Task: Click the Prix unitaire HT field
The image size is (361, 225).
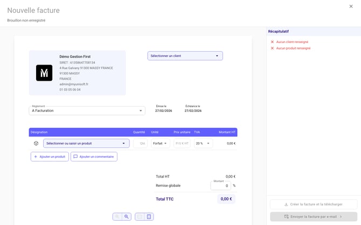Action: click(x=182, y=143)
